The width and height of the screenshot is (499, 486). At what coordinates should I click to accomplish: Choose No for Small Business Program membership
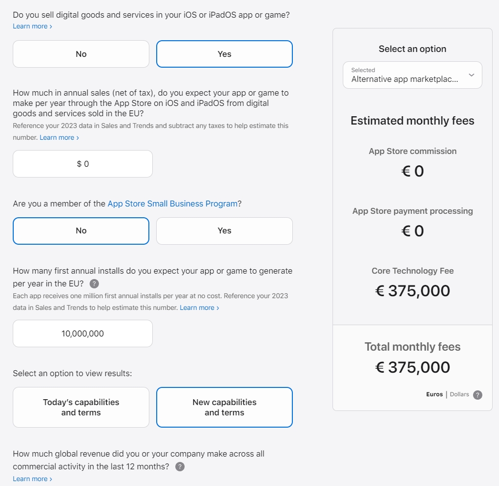[x=81, y=230]
